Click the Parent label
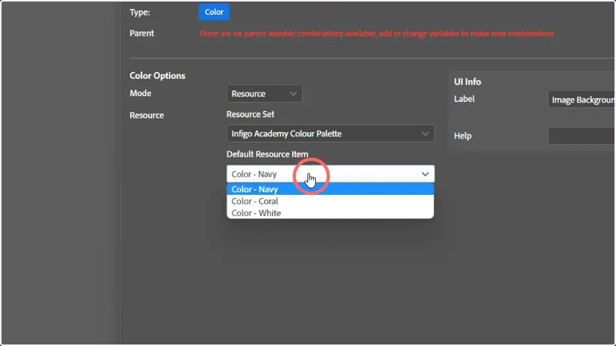Screen dimensions: 616x346 (142, 33)
